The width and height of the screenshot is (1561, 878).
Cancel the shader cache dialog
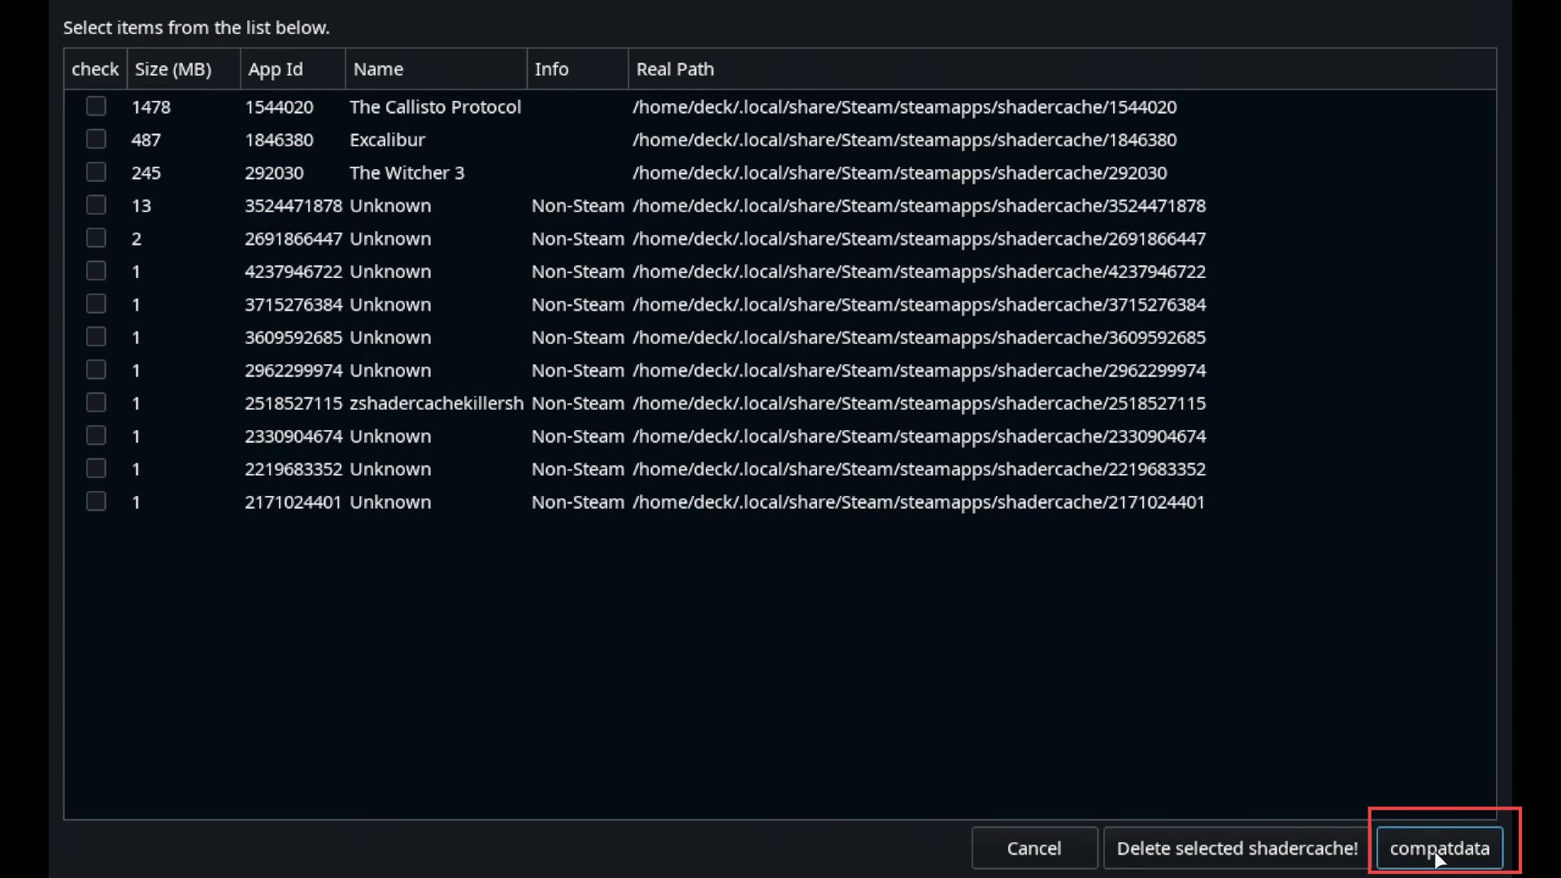tap(1034, 848)
